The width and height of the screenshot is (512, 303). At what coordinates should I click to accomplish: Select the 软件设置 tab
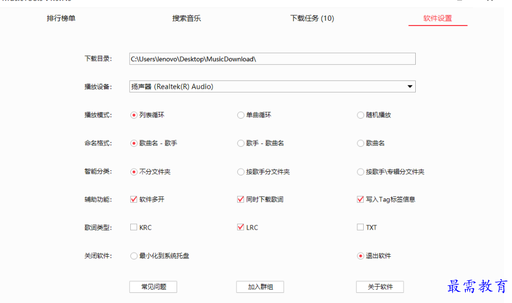438,18
